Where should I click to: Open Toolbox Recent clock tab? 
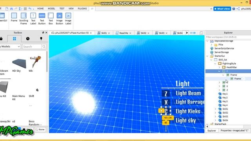[28, 39]
